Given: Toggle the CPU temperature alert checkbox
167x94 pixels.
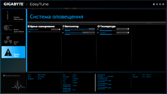Looking at the screenshot, I should pyautogui.click(x=98, y=29).
